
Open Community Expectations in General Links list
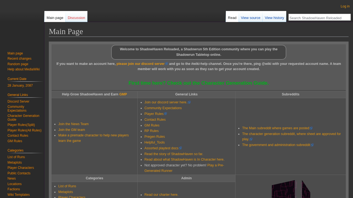163,108
